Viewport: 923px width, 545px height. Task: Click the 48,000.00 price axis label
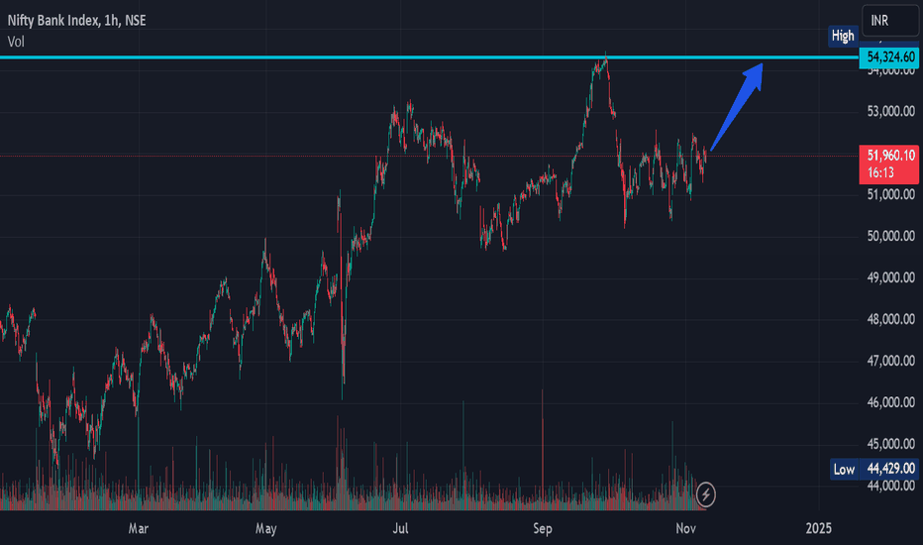click(x=890, y=319)
